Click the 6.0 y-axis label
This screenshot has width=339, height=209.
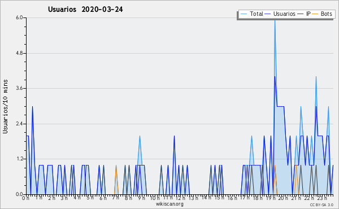[x=19, y=18]
